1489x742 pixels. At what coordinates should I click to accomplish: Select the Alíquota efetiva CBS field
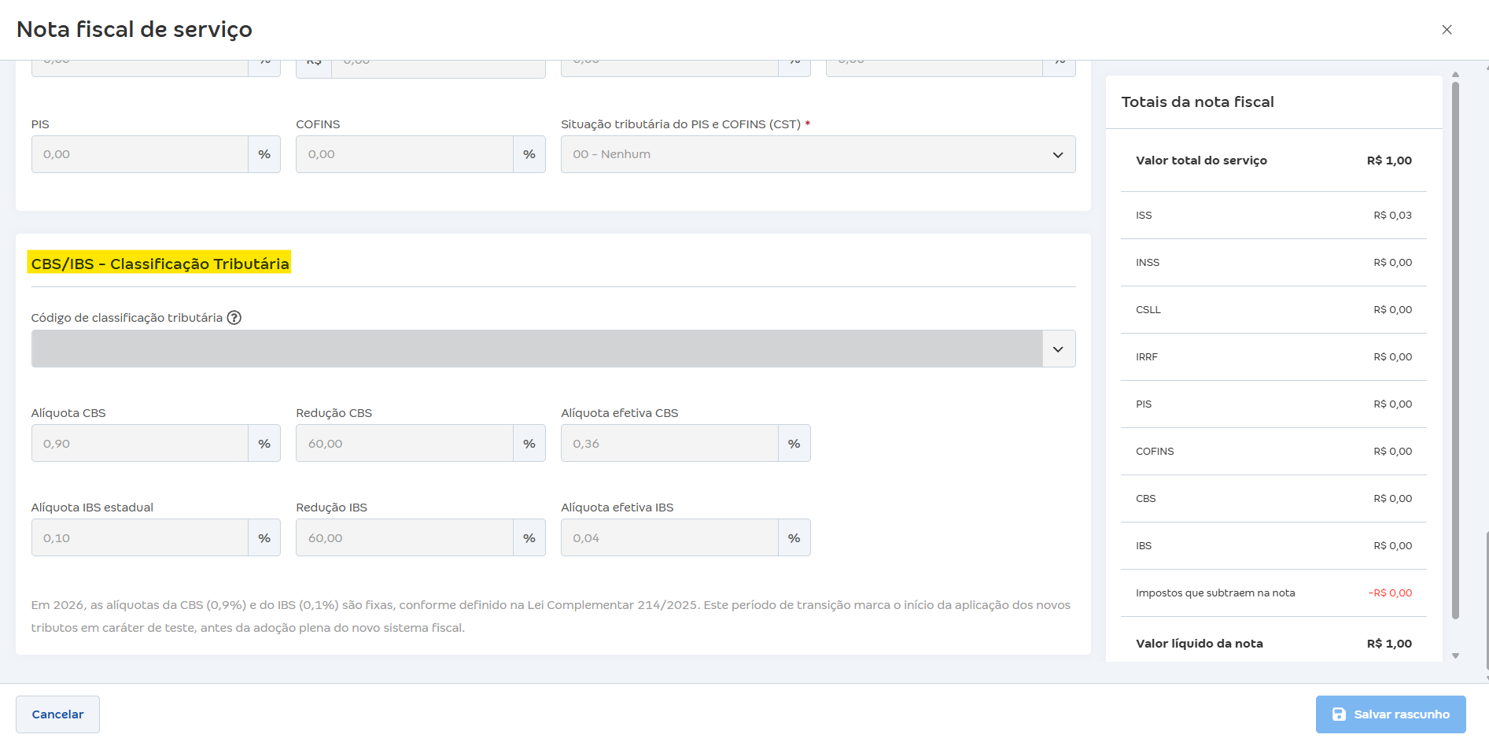pos(669,444)
